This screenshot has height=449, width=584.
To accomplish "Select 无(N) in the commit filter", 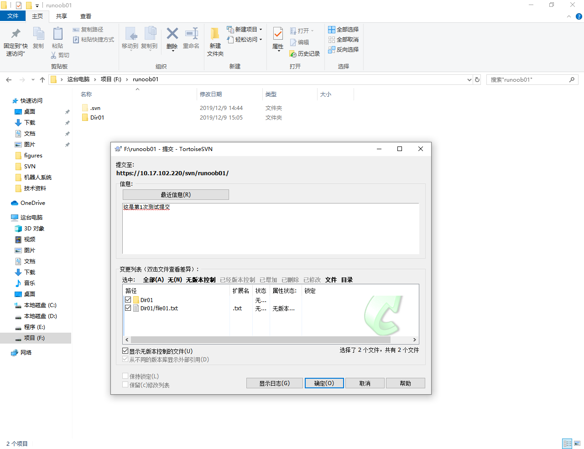I will click(x=175, y=280).
